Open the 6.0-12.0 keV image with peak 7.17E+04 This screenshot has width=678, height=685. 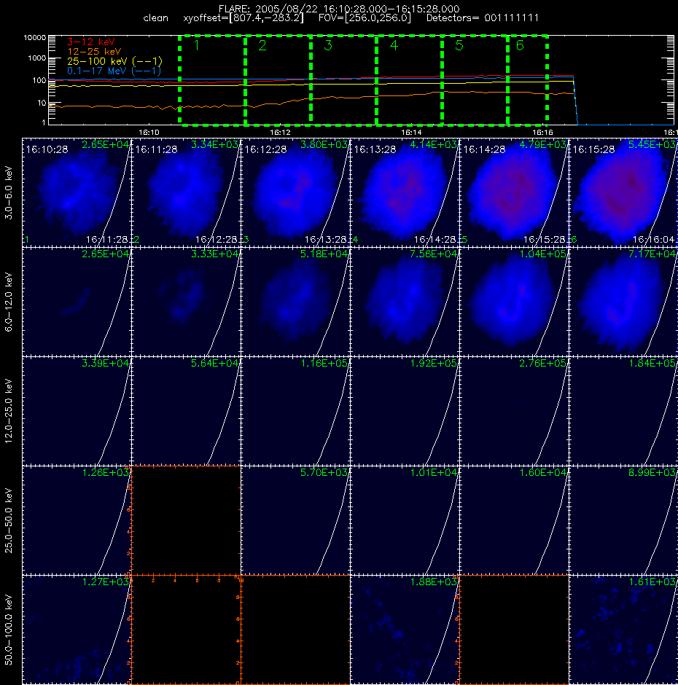pyautogui.click(x=623, y=302)
